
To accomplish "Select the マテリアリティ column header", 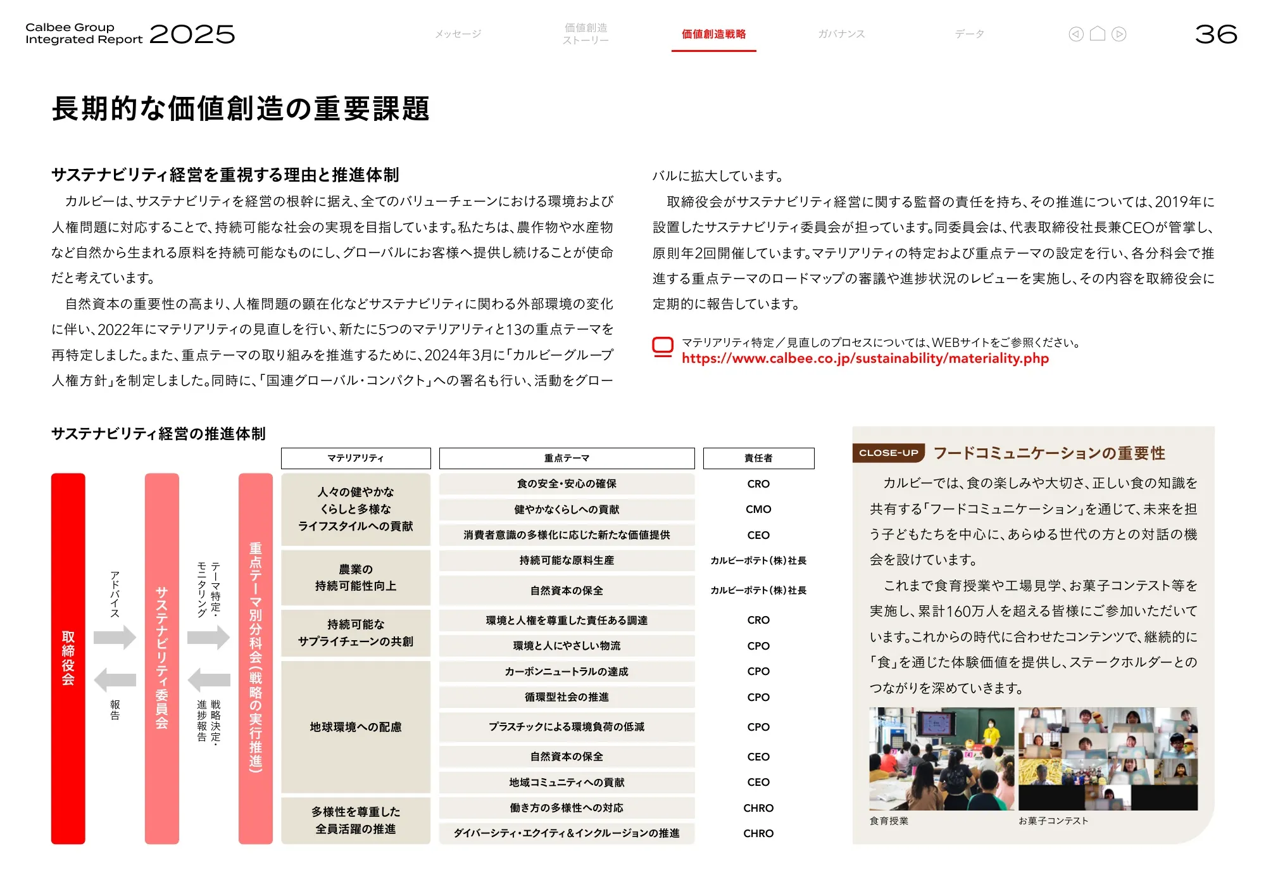I will tap(356, 458).
